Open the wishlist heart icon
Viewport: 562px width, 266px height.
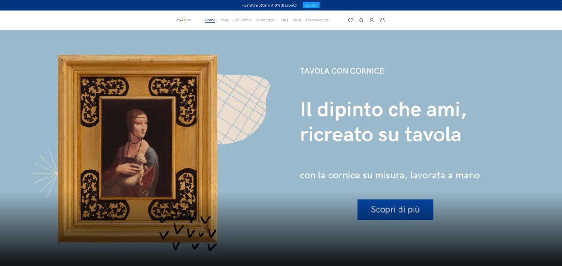click(x=351, y=20)
